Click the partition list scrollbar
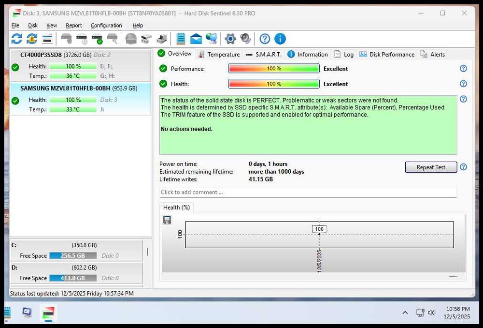483x328 pixels. tap(147, 252)
